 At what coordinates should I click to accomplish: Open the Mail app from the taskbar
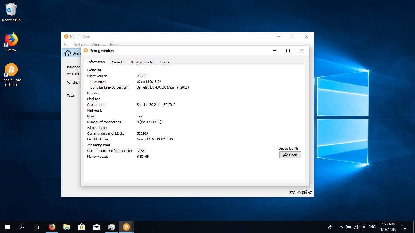click(x=96, y=227)
